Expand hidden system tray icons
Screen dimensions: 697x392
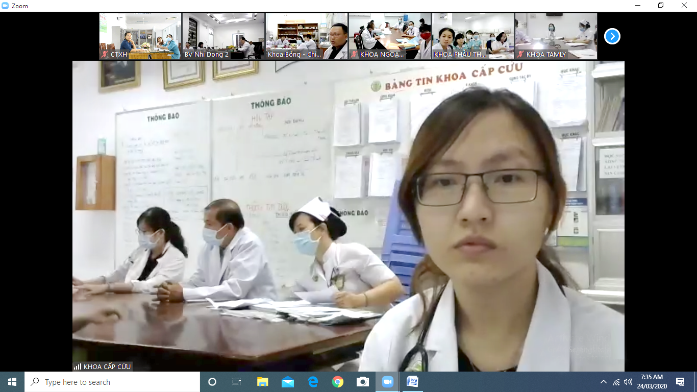(x=604, y=382)
